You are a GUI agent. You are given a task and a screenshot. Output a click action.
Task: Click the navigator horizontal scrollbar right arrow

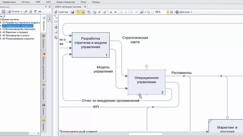coord(38,133)
